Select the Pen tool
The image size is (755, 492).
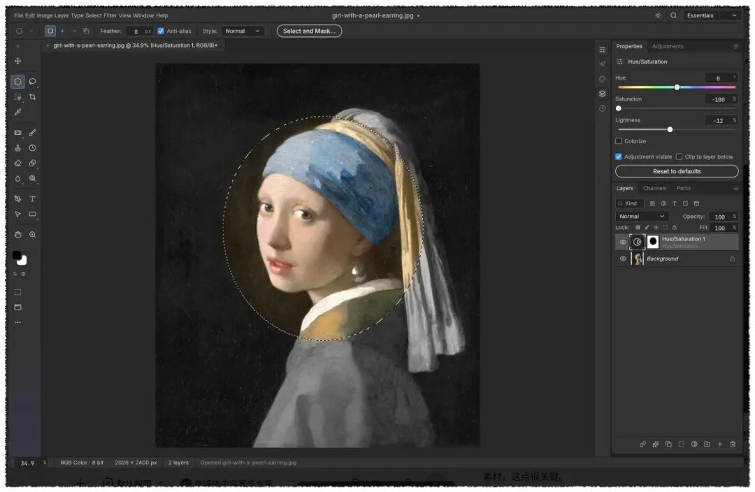coord(17,198)
